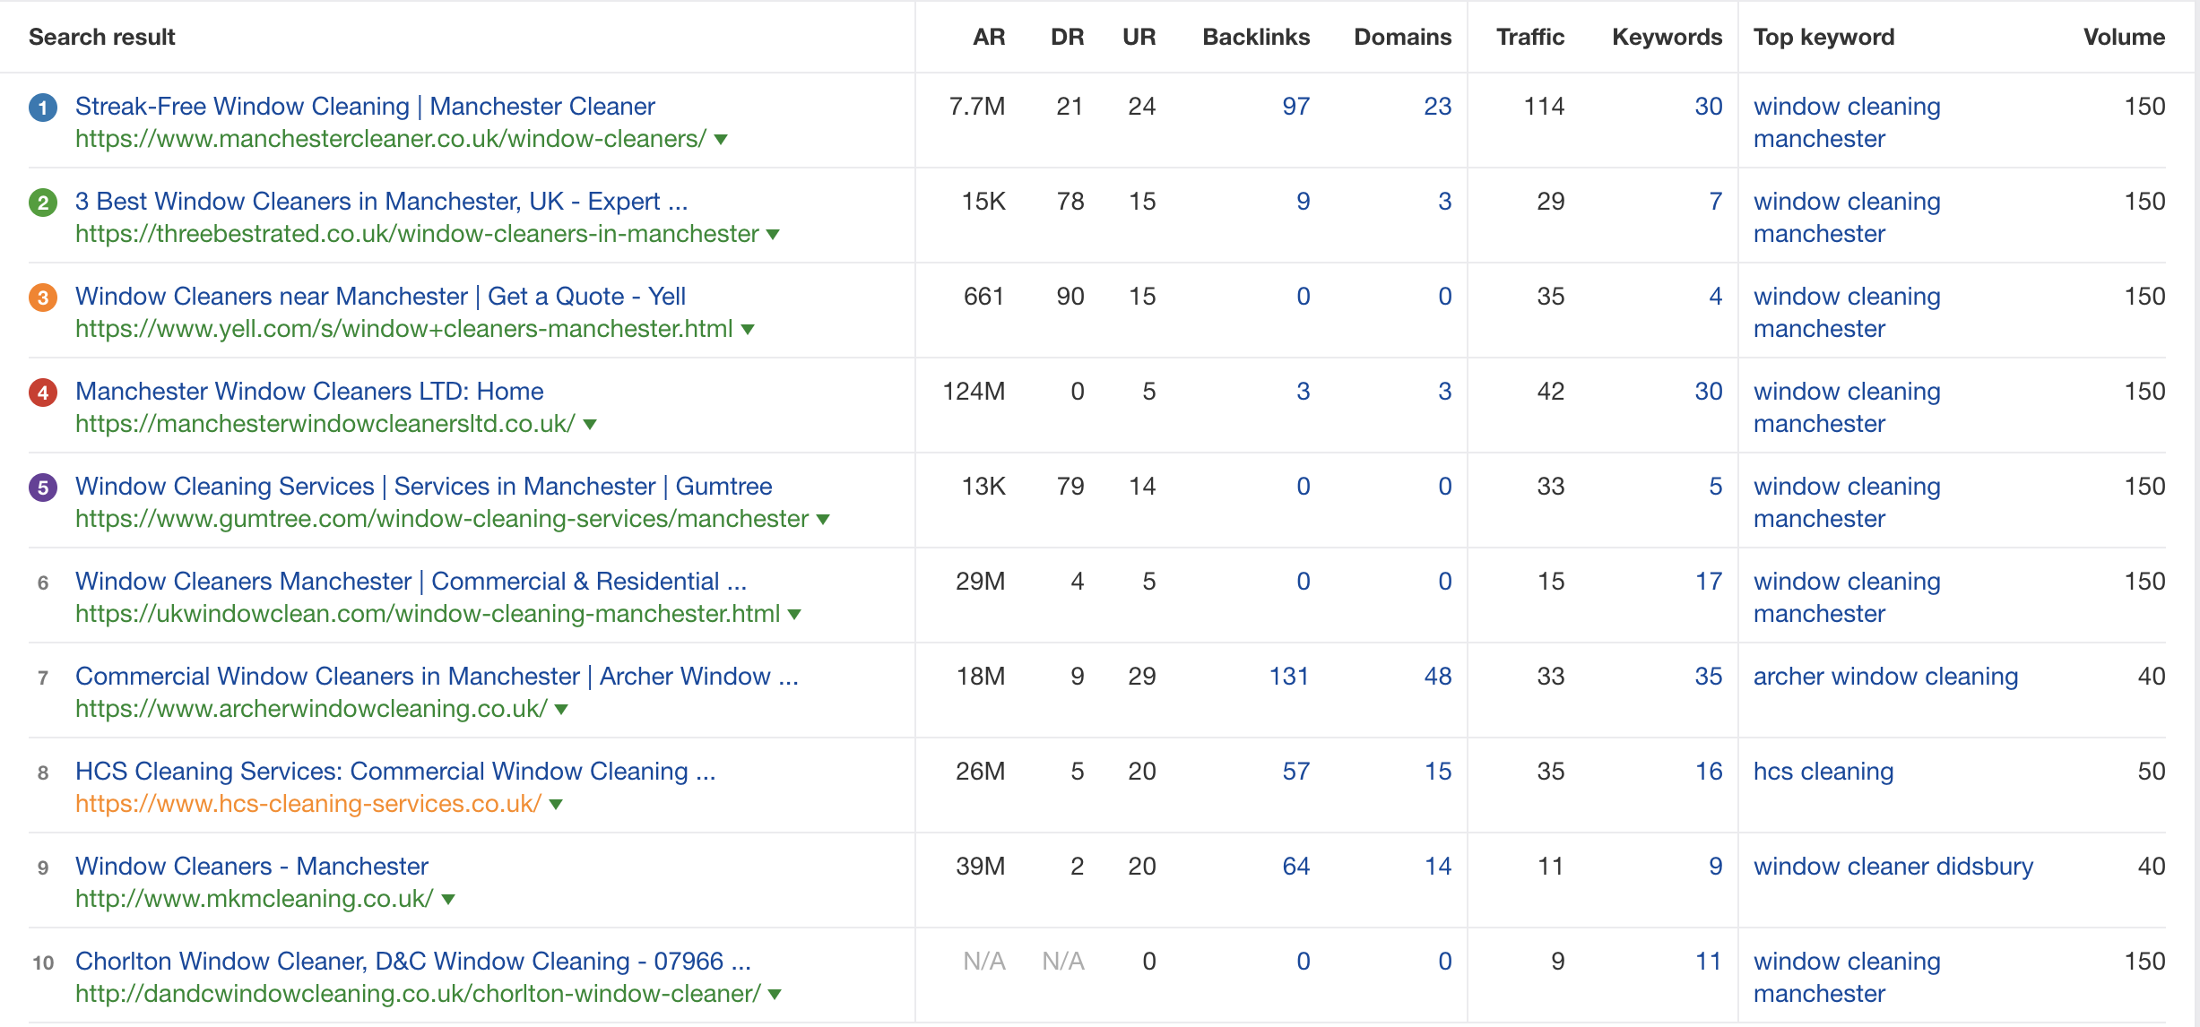The height and width of the screenshot is (1027, 2200).
Task: Click the Volume column header
Action: tap(2124, 37)
